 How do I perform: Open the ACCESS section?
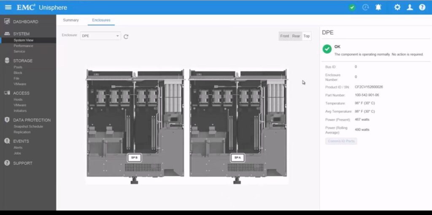pos(21,93)
